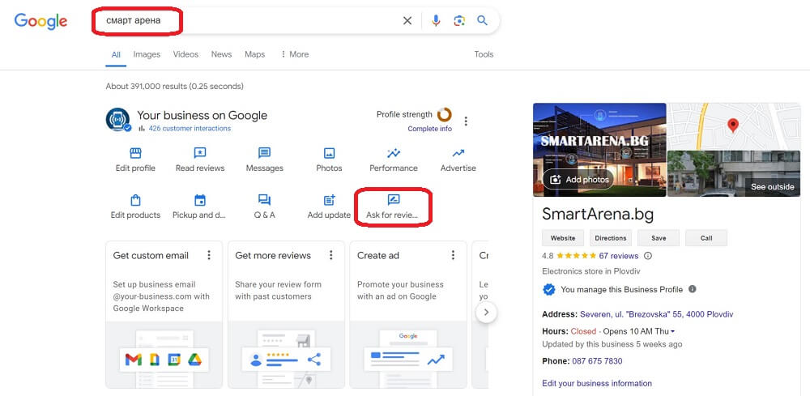Open search Tools
Image resolution: width=810 pixels, height=396 pixels.
point(484,54)
